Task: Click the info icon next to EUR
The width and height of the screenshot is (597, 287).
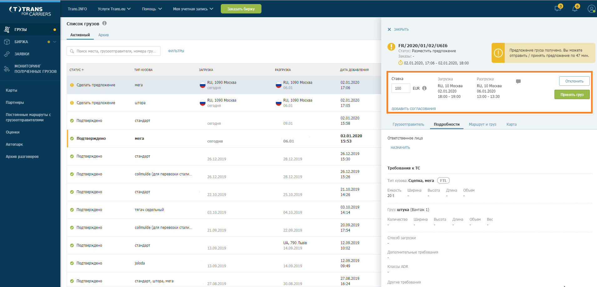Action: (424, 88)
